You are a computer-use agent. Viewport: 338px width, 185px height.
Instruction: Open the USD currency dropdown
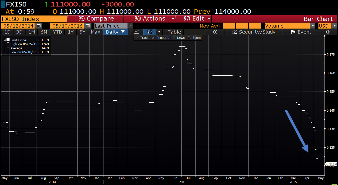[334, 26]
